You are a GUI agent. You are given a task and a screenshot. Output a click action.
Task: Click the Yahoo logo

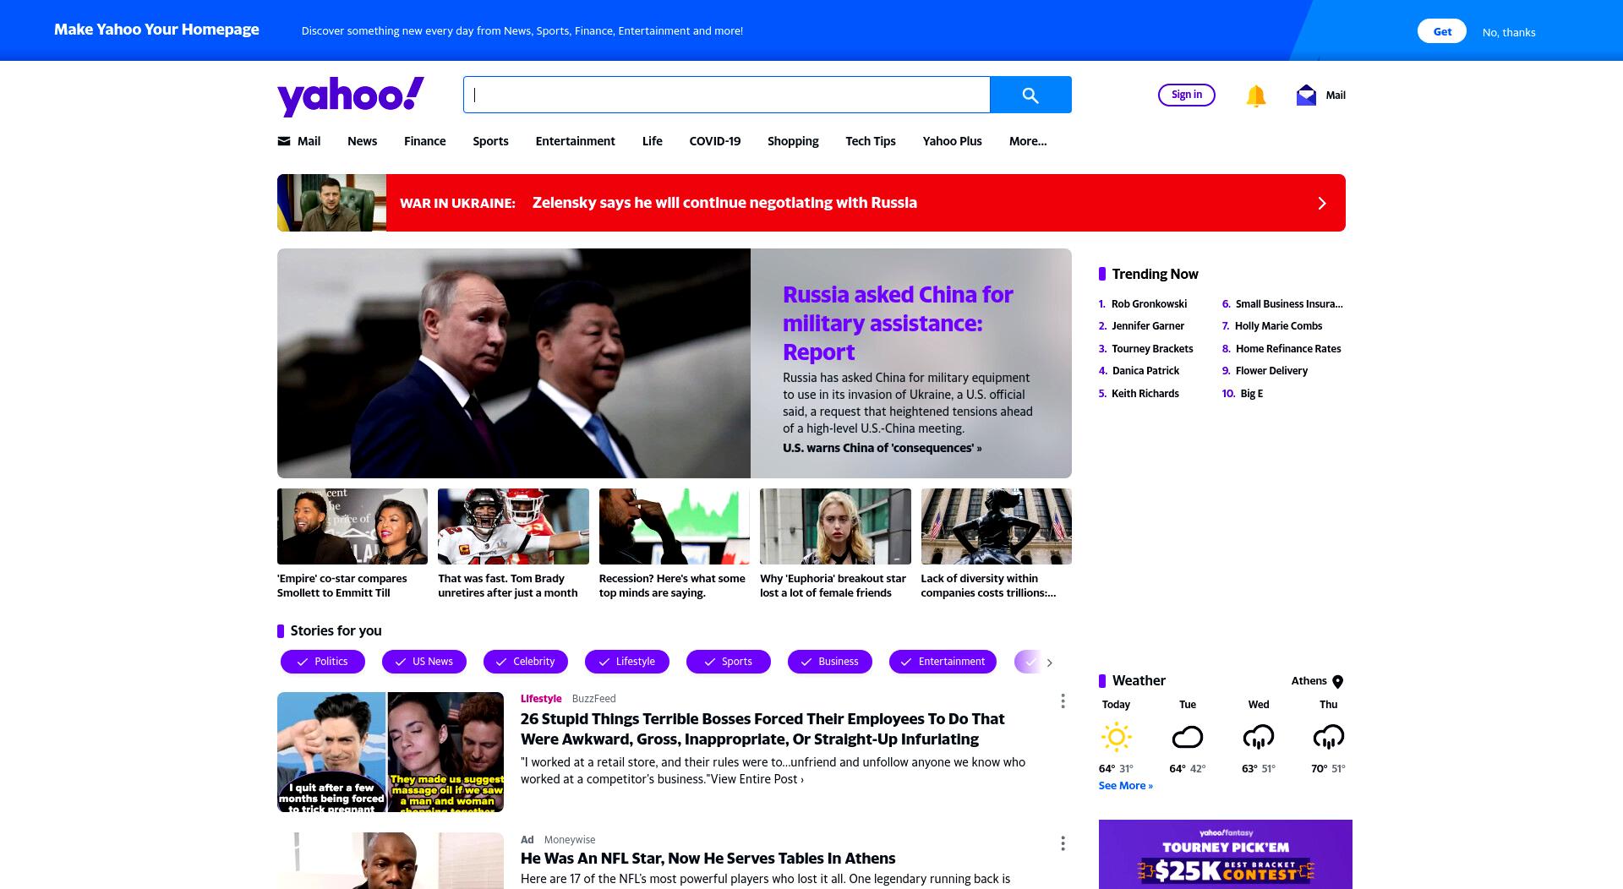(351, 95)
